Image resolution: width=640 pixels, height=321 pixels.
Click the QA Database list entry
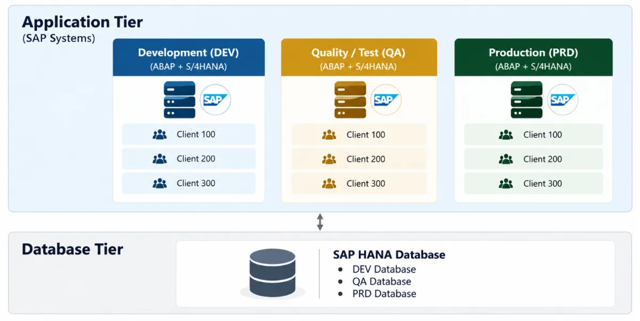pos(382,282)
